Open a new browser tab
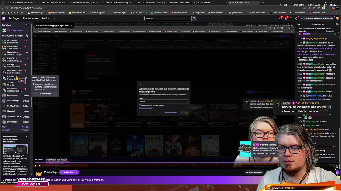Viewport: 341px width, 191px height. [x=263, y=3]
